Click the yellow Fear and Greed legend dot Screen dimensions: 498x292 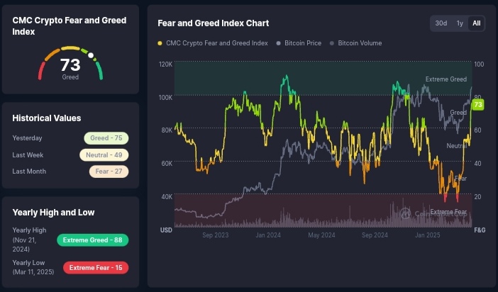[160, 43]
